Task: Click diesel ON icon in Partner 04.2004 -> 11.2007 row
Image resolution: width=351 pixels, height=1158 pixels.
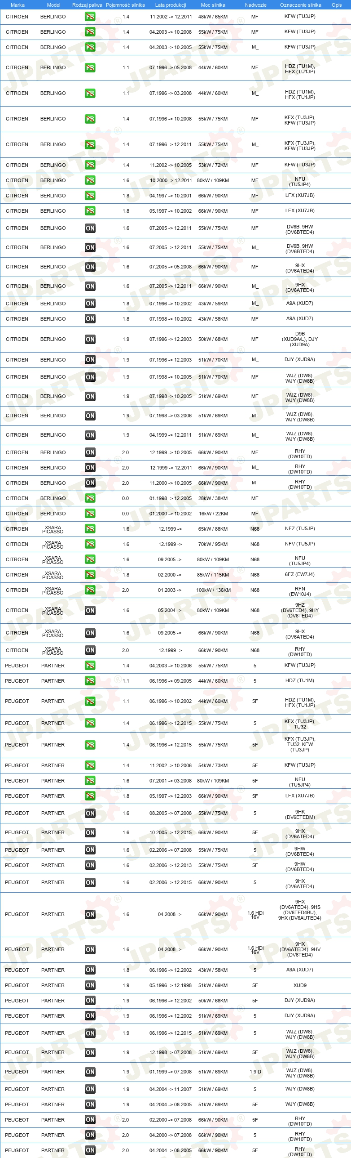Action: pos(90,1089)
